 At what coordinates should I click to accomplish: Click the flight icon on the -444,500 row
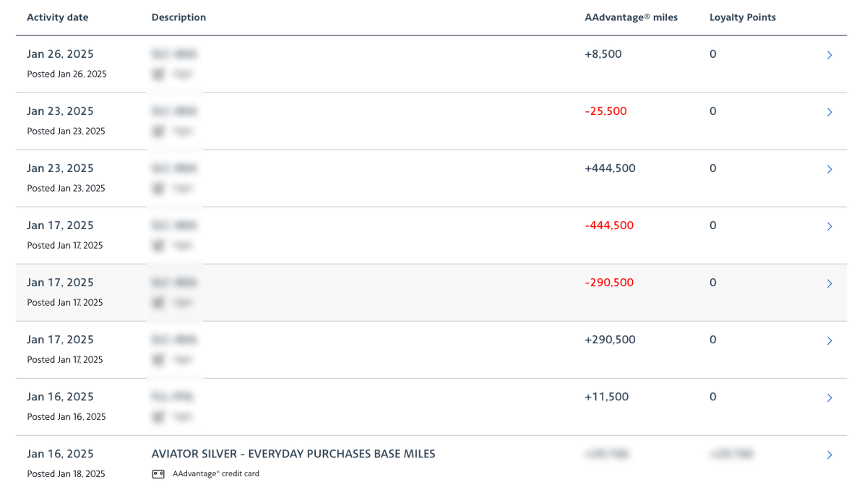158,245
